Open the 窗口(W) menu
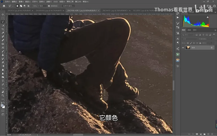Image resolution: width=217 pixels, height=136 pixels. (78, 2)
